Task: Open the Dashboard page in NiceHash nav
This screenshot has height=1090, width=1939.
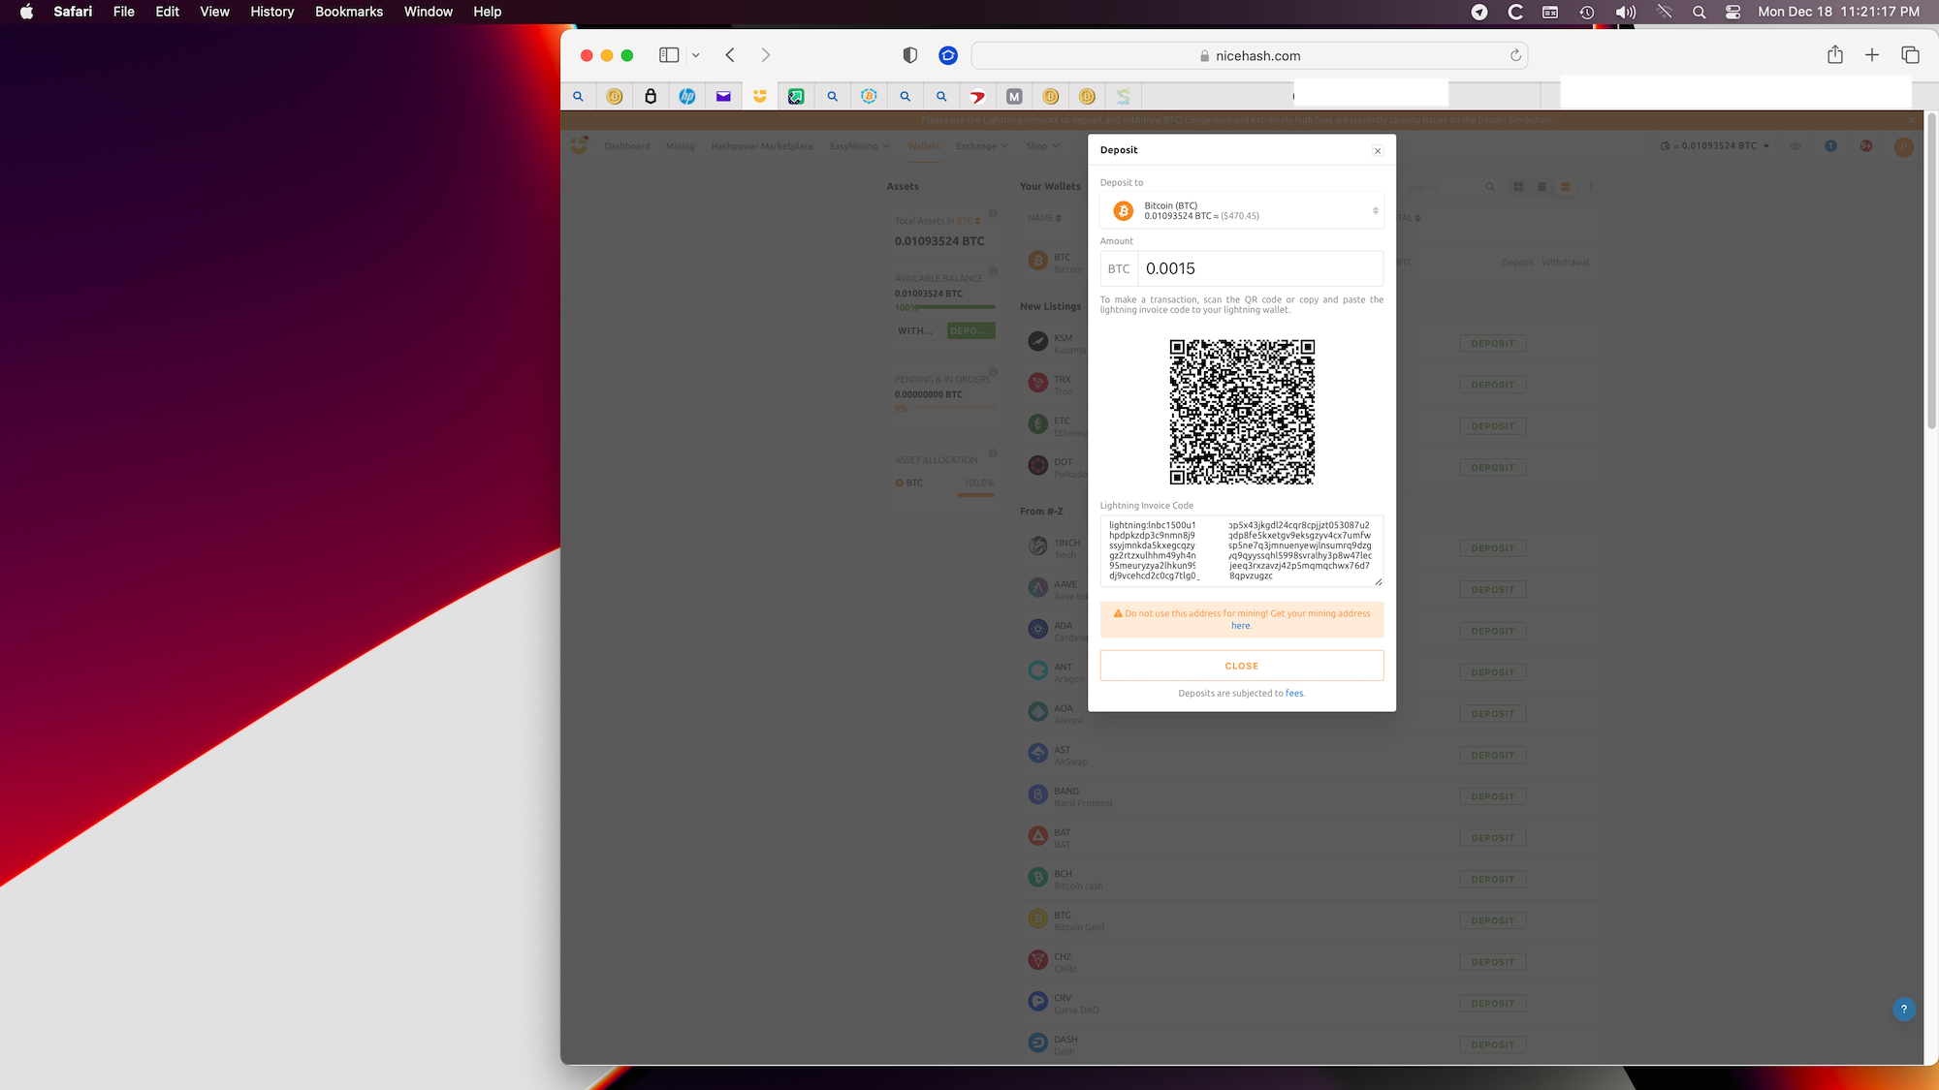Action: pyautogui.click(x=626, y=146)
